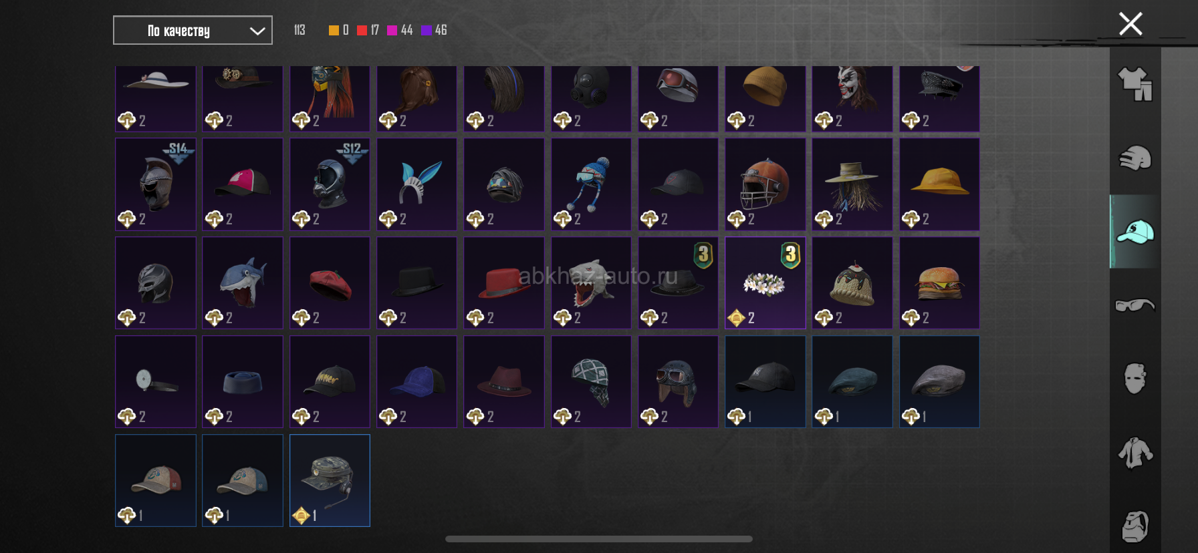Screen dimensions: 1198x553
Task: Open the helmet category icon
Action: tap(1135, 158)
